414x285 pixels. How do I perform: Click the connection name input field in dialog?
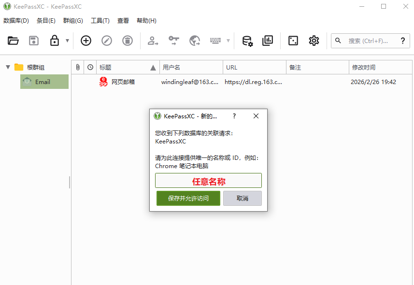coord(208,181)
